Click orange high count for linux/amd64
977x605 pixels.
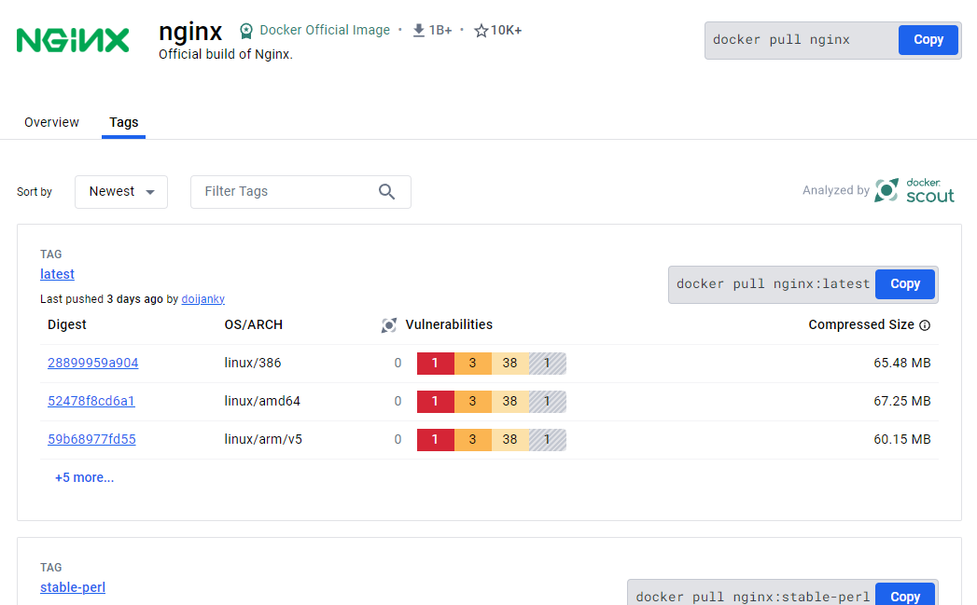pos(473,402)
